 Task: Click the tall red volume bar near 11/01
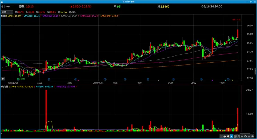coord(46,111)
